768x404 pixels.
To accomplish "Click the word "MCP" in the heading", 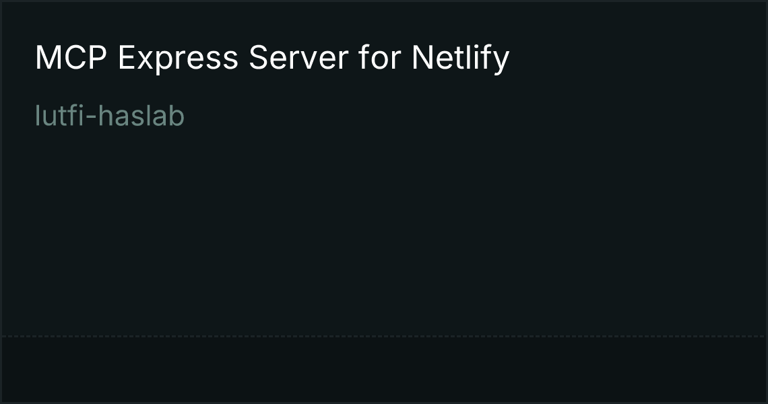I will click(71, 57).
